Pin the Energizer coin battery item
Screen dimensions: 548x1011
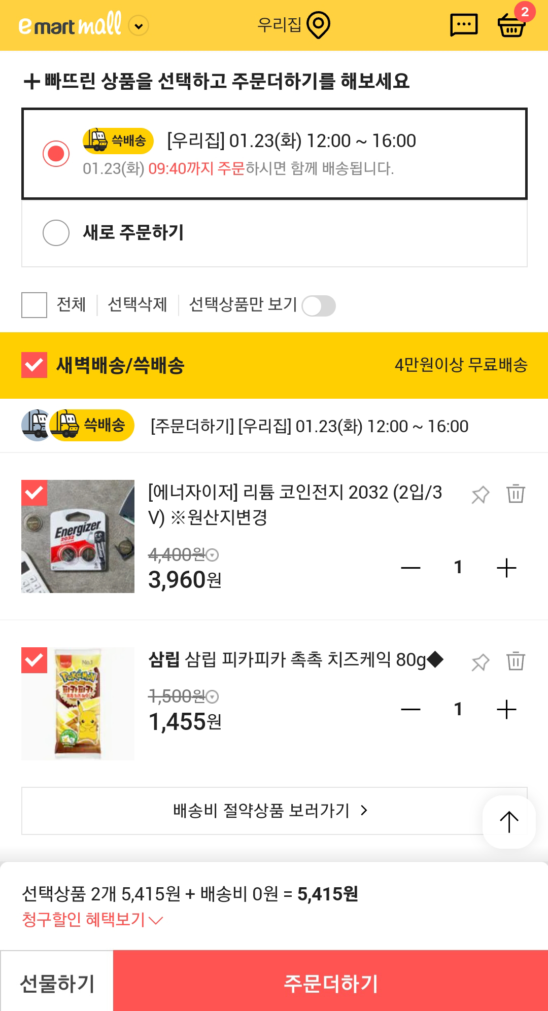point(480,495)
